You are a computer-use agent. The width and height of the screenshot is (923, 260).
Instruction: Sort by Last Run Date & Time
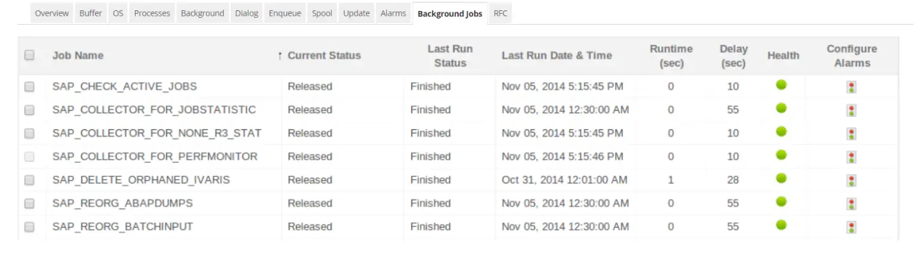click(x=557, y=56)
